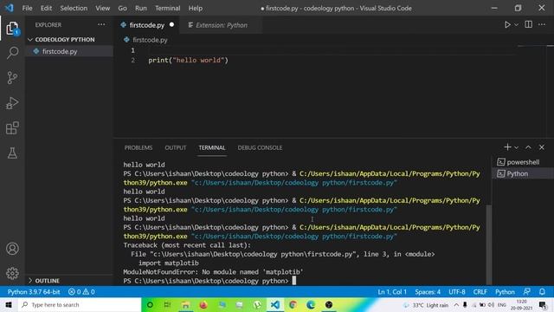Screen dimensions: 554x312
Task: Open the Source Control view icon
Action: pos(12,78)
